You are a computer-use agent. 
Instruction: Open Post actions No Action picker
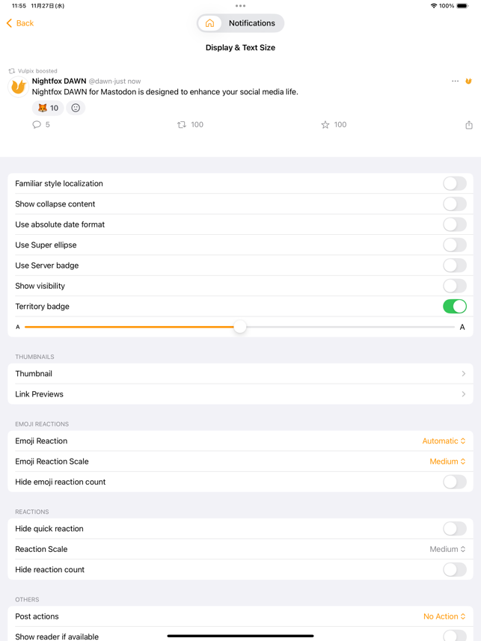444,616
